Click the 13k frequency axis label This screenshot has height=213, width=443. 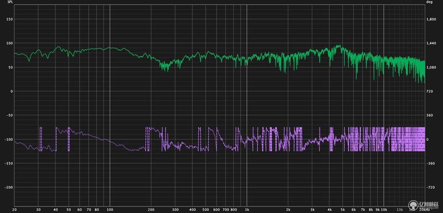[x=399, y=210]
